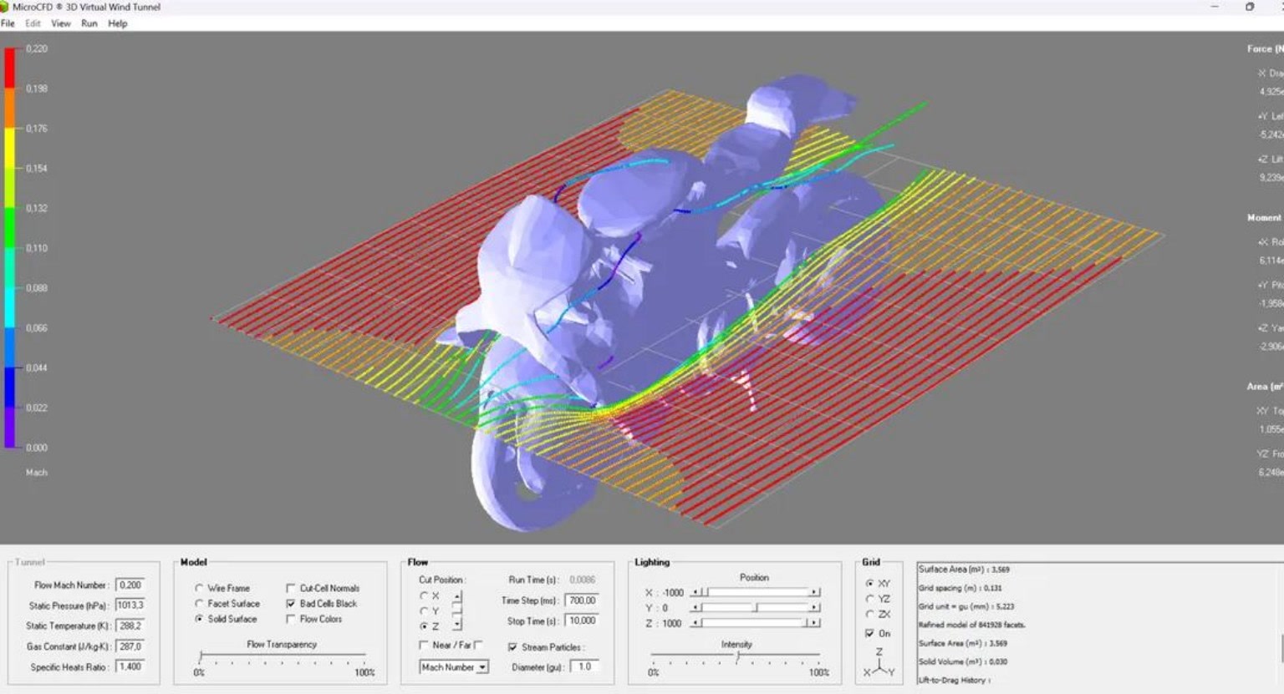Viewport: 1284px width, 694px height.
Task: Open the Mach Number flow variable dropdown
Action: (454, 667)
